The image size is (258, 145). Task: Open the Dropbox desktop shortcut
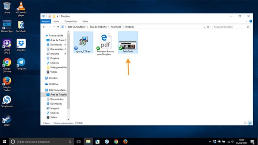click(x=21, y=45)
